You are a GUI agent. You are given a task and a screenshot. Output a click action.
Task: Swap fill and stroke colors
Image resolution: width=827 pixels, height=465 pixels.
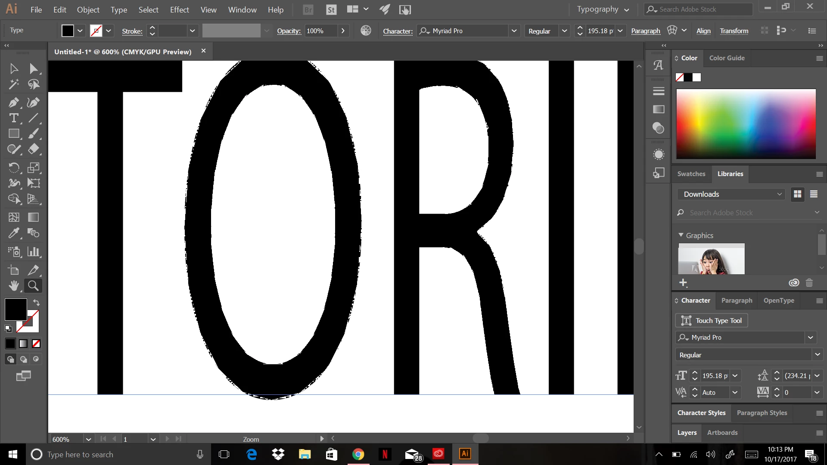[37, 303]
